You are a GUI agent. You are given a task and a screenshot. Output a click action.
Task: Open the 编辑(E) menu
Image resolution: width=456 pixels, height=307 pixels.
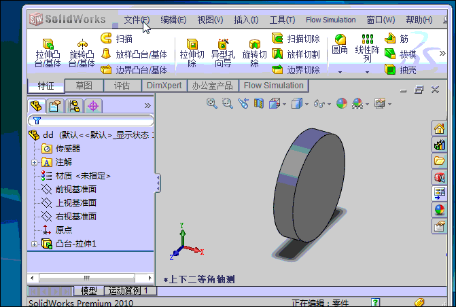pos(173,20)
